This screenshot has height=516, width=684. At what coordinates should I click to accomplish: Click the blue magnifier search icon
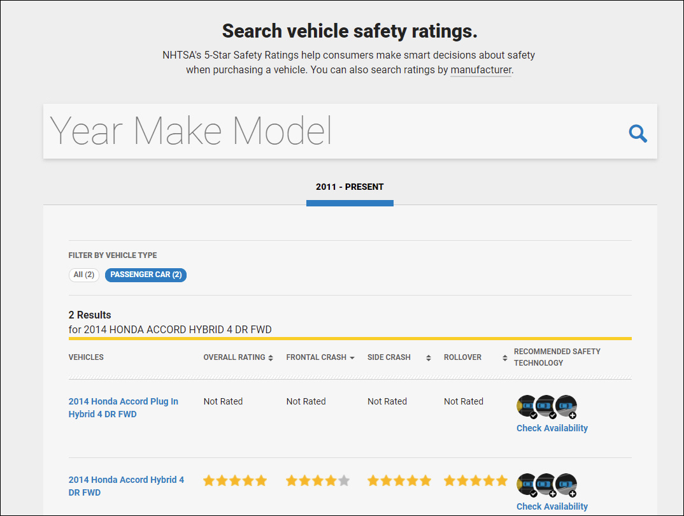click(x=638, y=134)
